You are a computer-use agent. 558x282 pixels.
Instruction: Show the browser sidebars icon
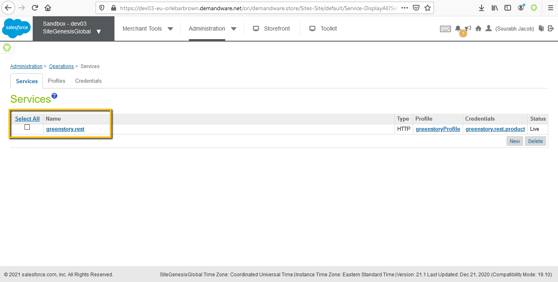tap(508, 8)
